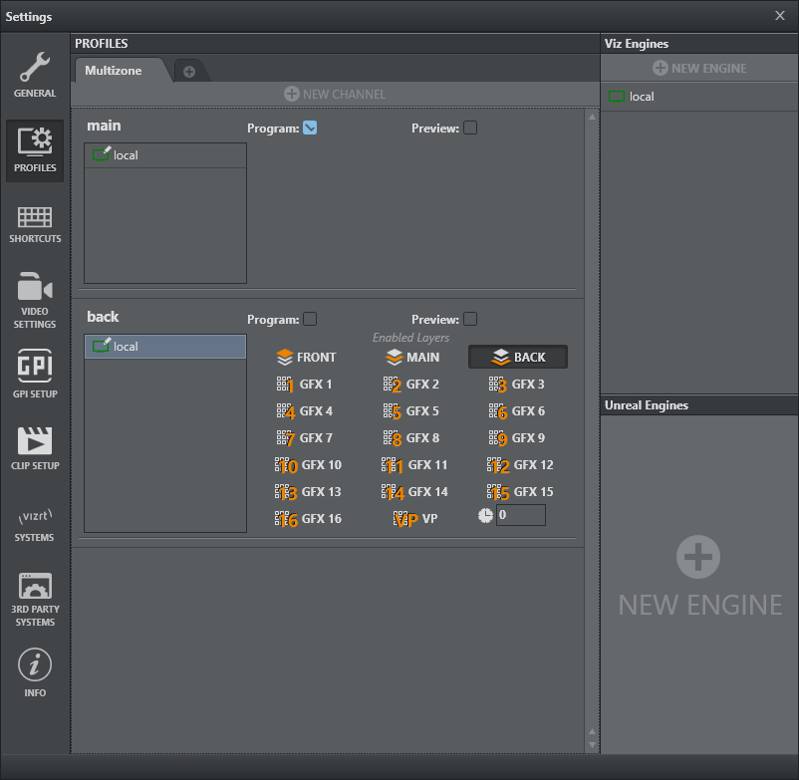Add a new profile tab
799x780 pixels.
(188, 71)
